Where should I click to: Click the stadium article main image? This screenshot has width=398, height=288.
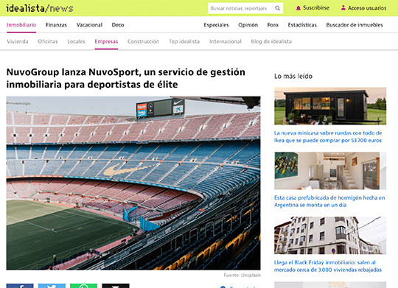click(x=133, y=183)
